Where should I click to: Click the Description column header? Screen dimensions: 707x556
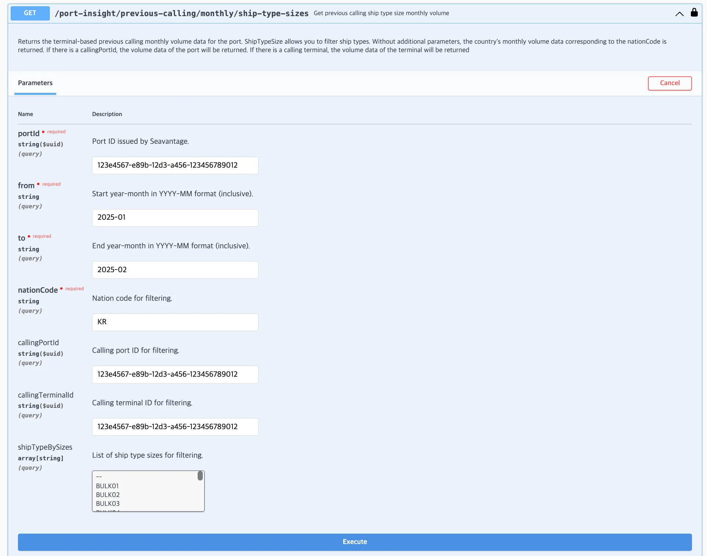tap(107, 114)
